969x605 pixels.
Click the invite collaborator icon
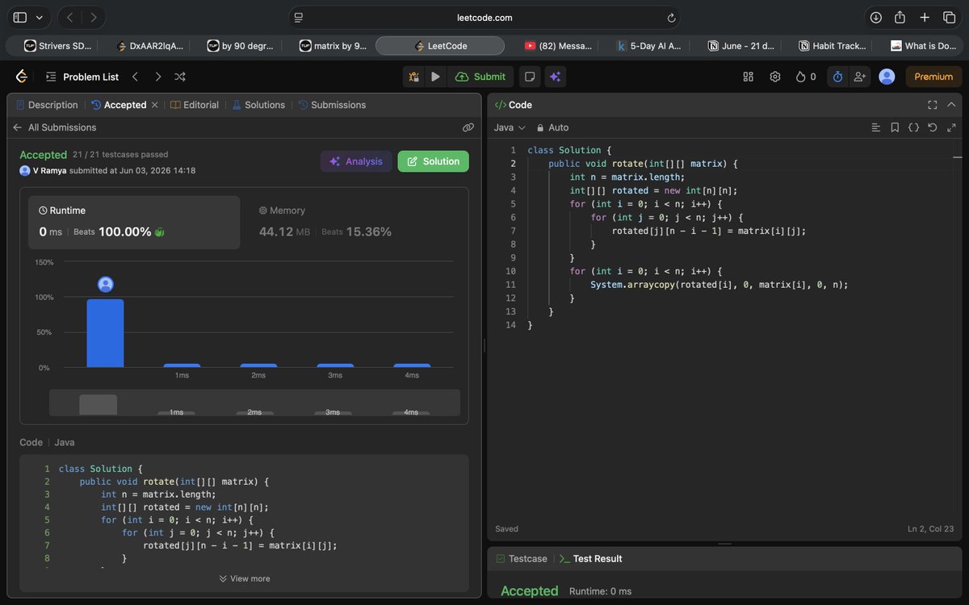[860, 77]
